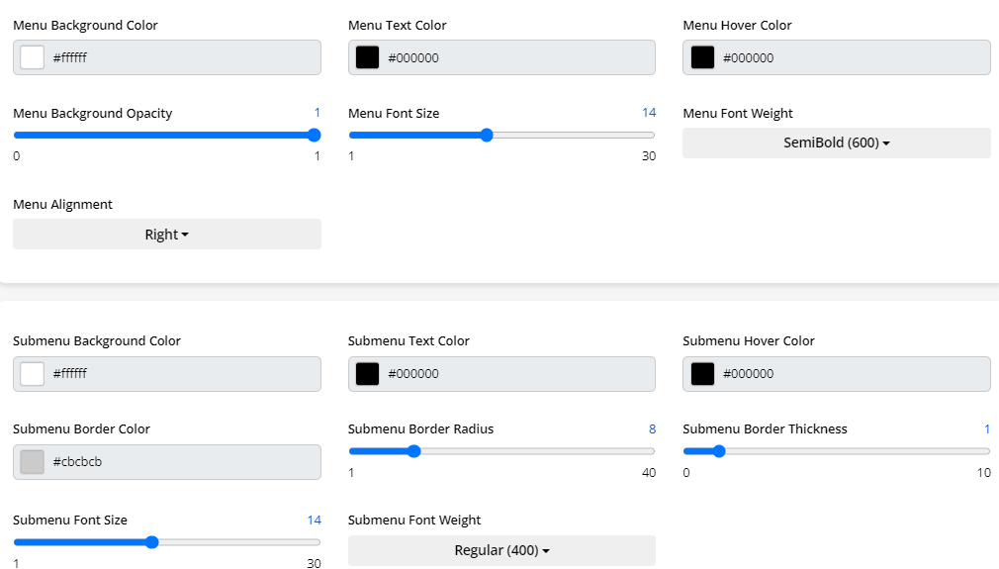Open the Submenu Text Color swatch
The height and width of the screenshot is (569, 999).
(x=367, y=373)
